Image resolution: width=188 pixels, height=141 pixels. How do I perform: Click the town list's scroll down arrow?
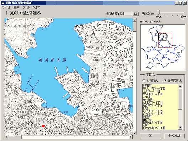coord(180,128)
